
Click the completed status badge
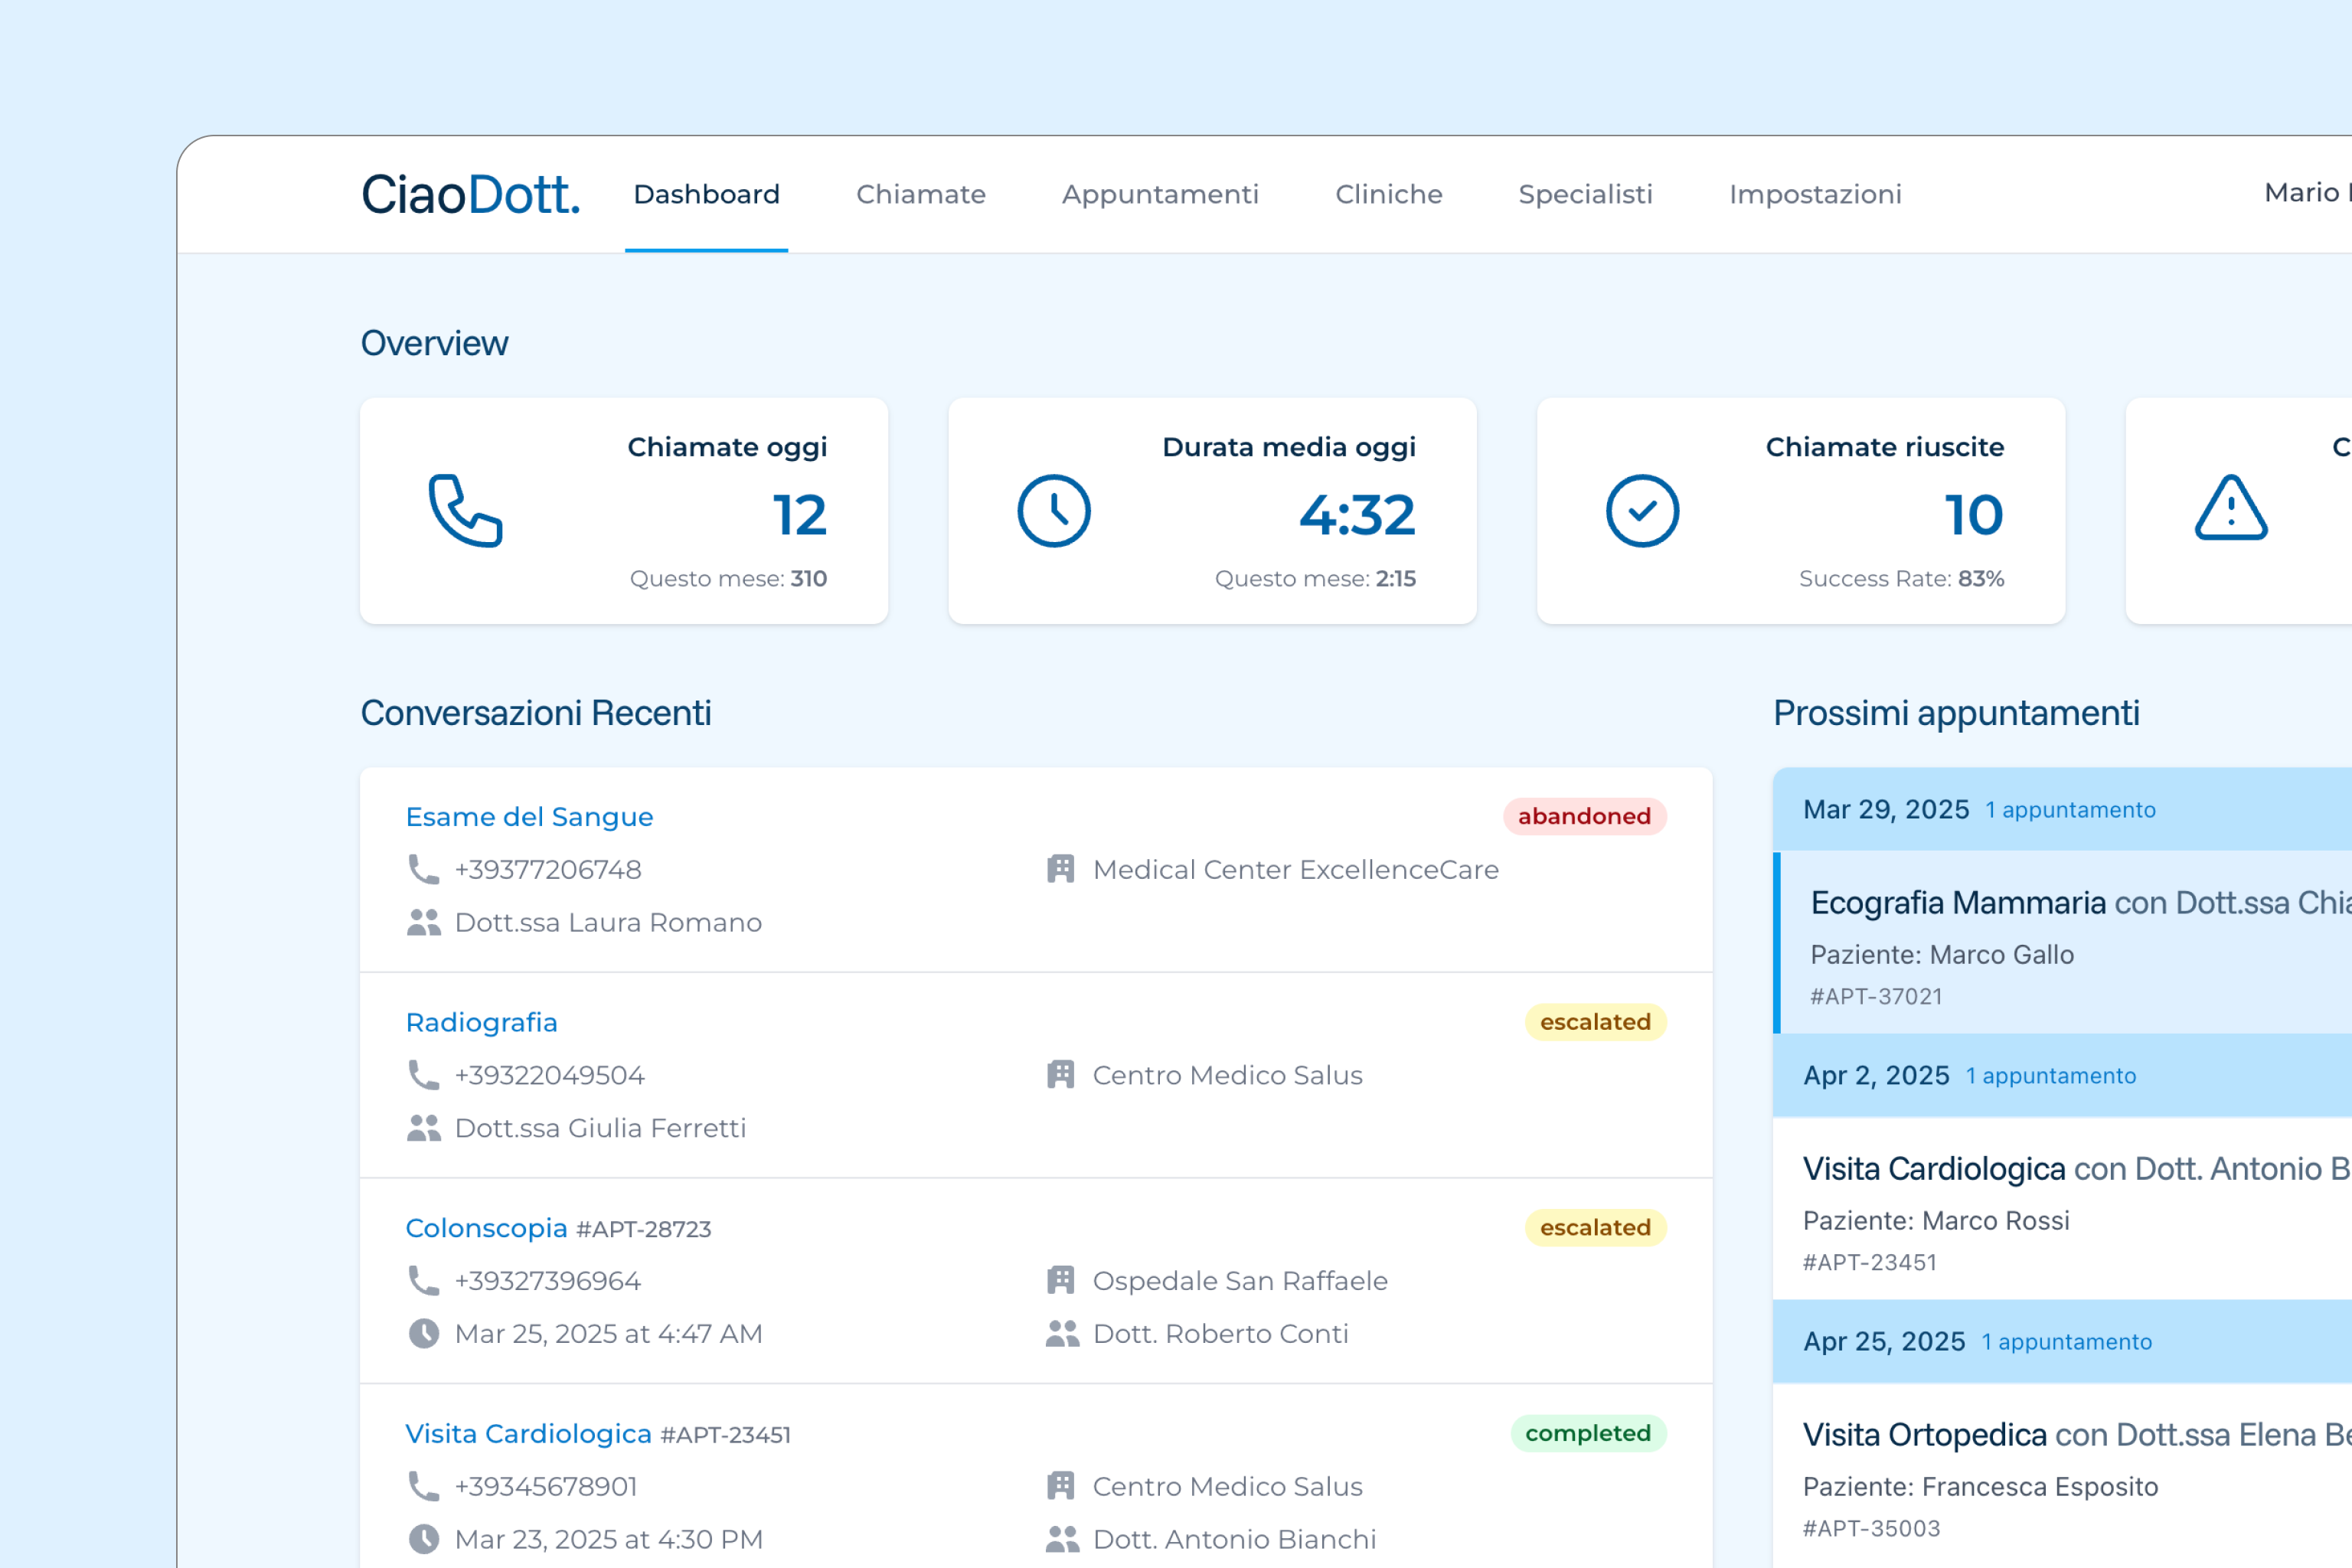tap(1588, 1433)
